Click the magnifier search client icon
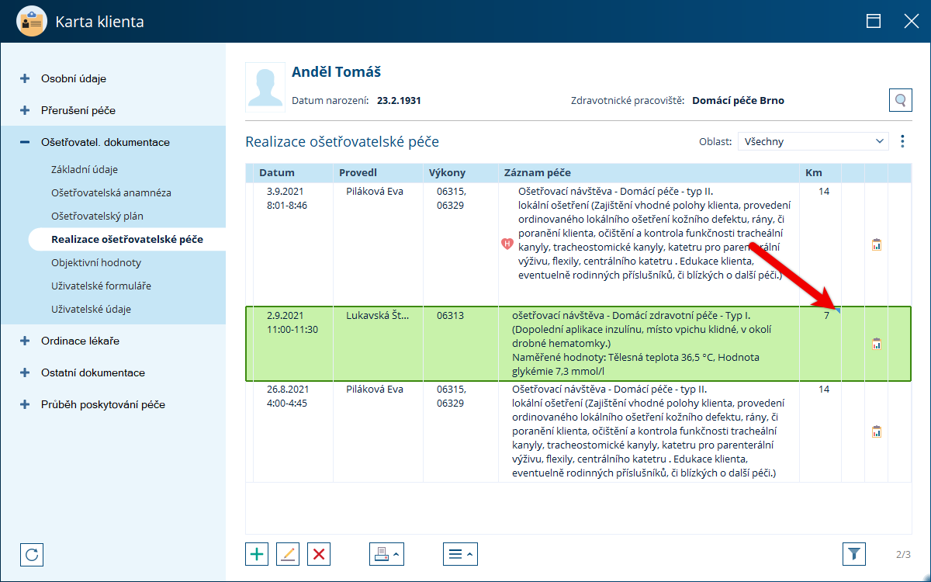931x582 pixels. 901,100
